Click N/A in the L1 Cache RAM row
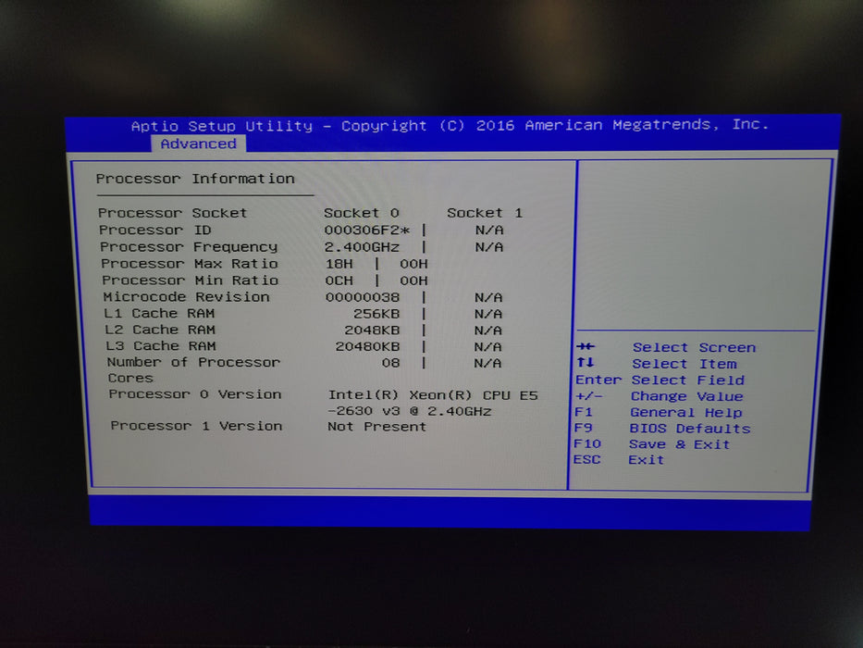 [x=488, y=314]
